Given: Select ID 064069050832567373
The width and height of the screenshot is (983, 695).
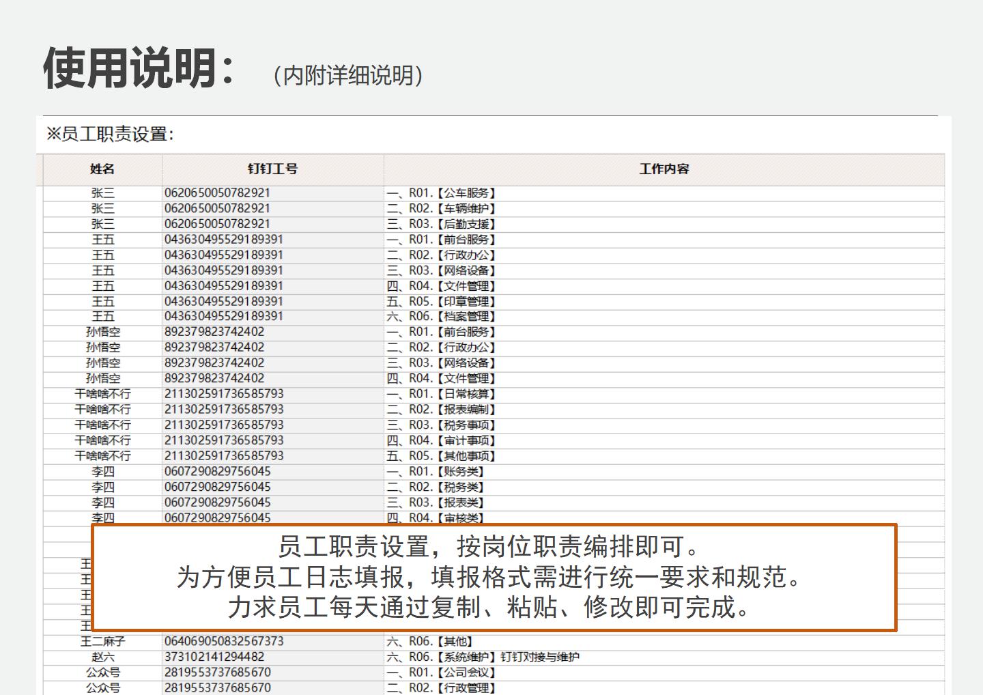Looking at the screenshot, I should coord(272,642).
